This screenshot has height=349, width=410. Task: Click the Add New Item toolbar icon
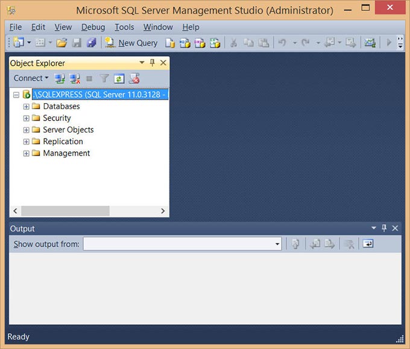pos(40,42)
